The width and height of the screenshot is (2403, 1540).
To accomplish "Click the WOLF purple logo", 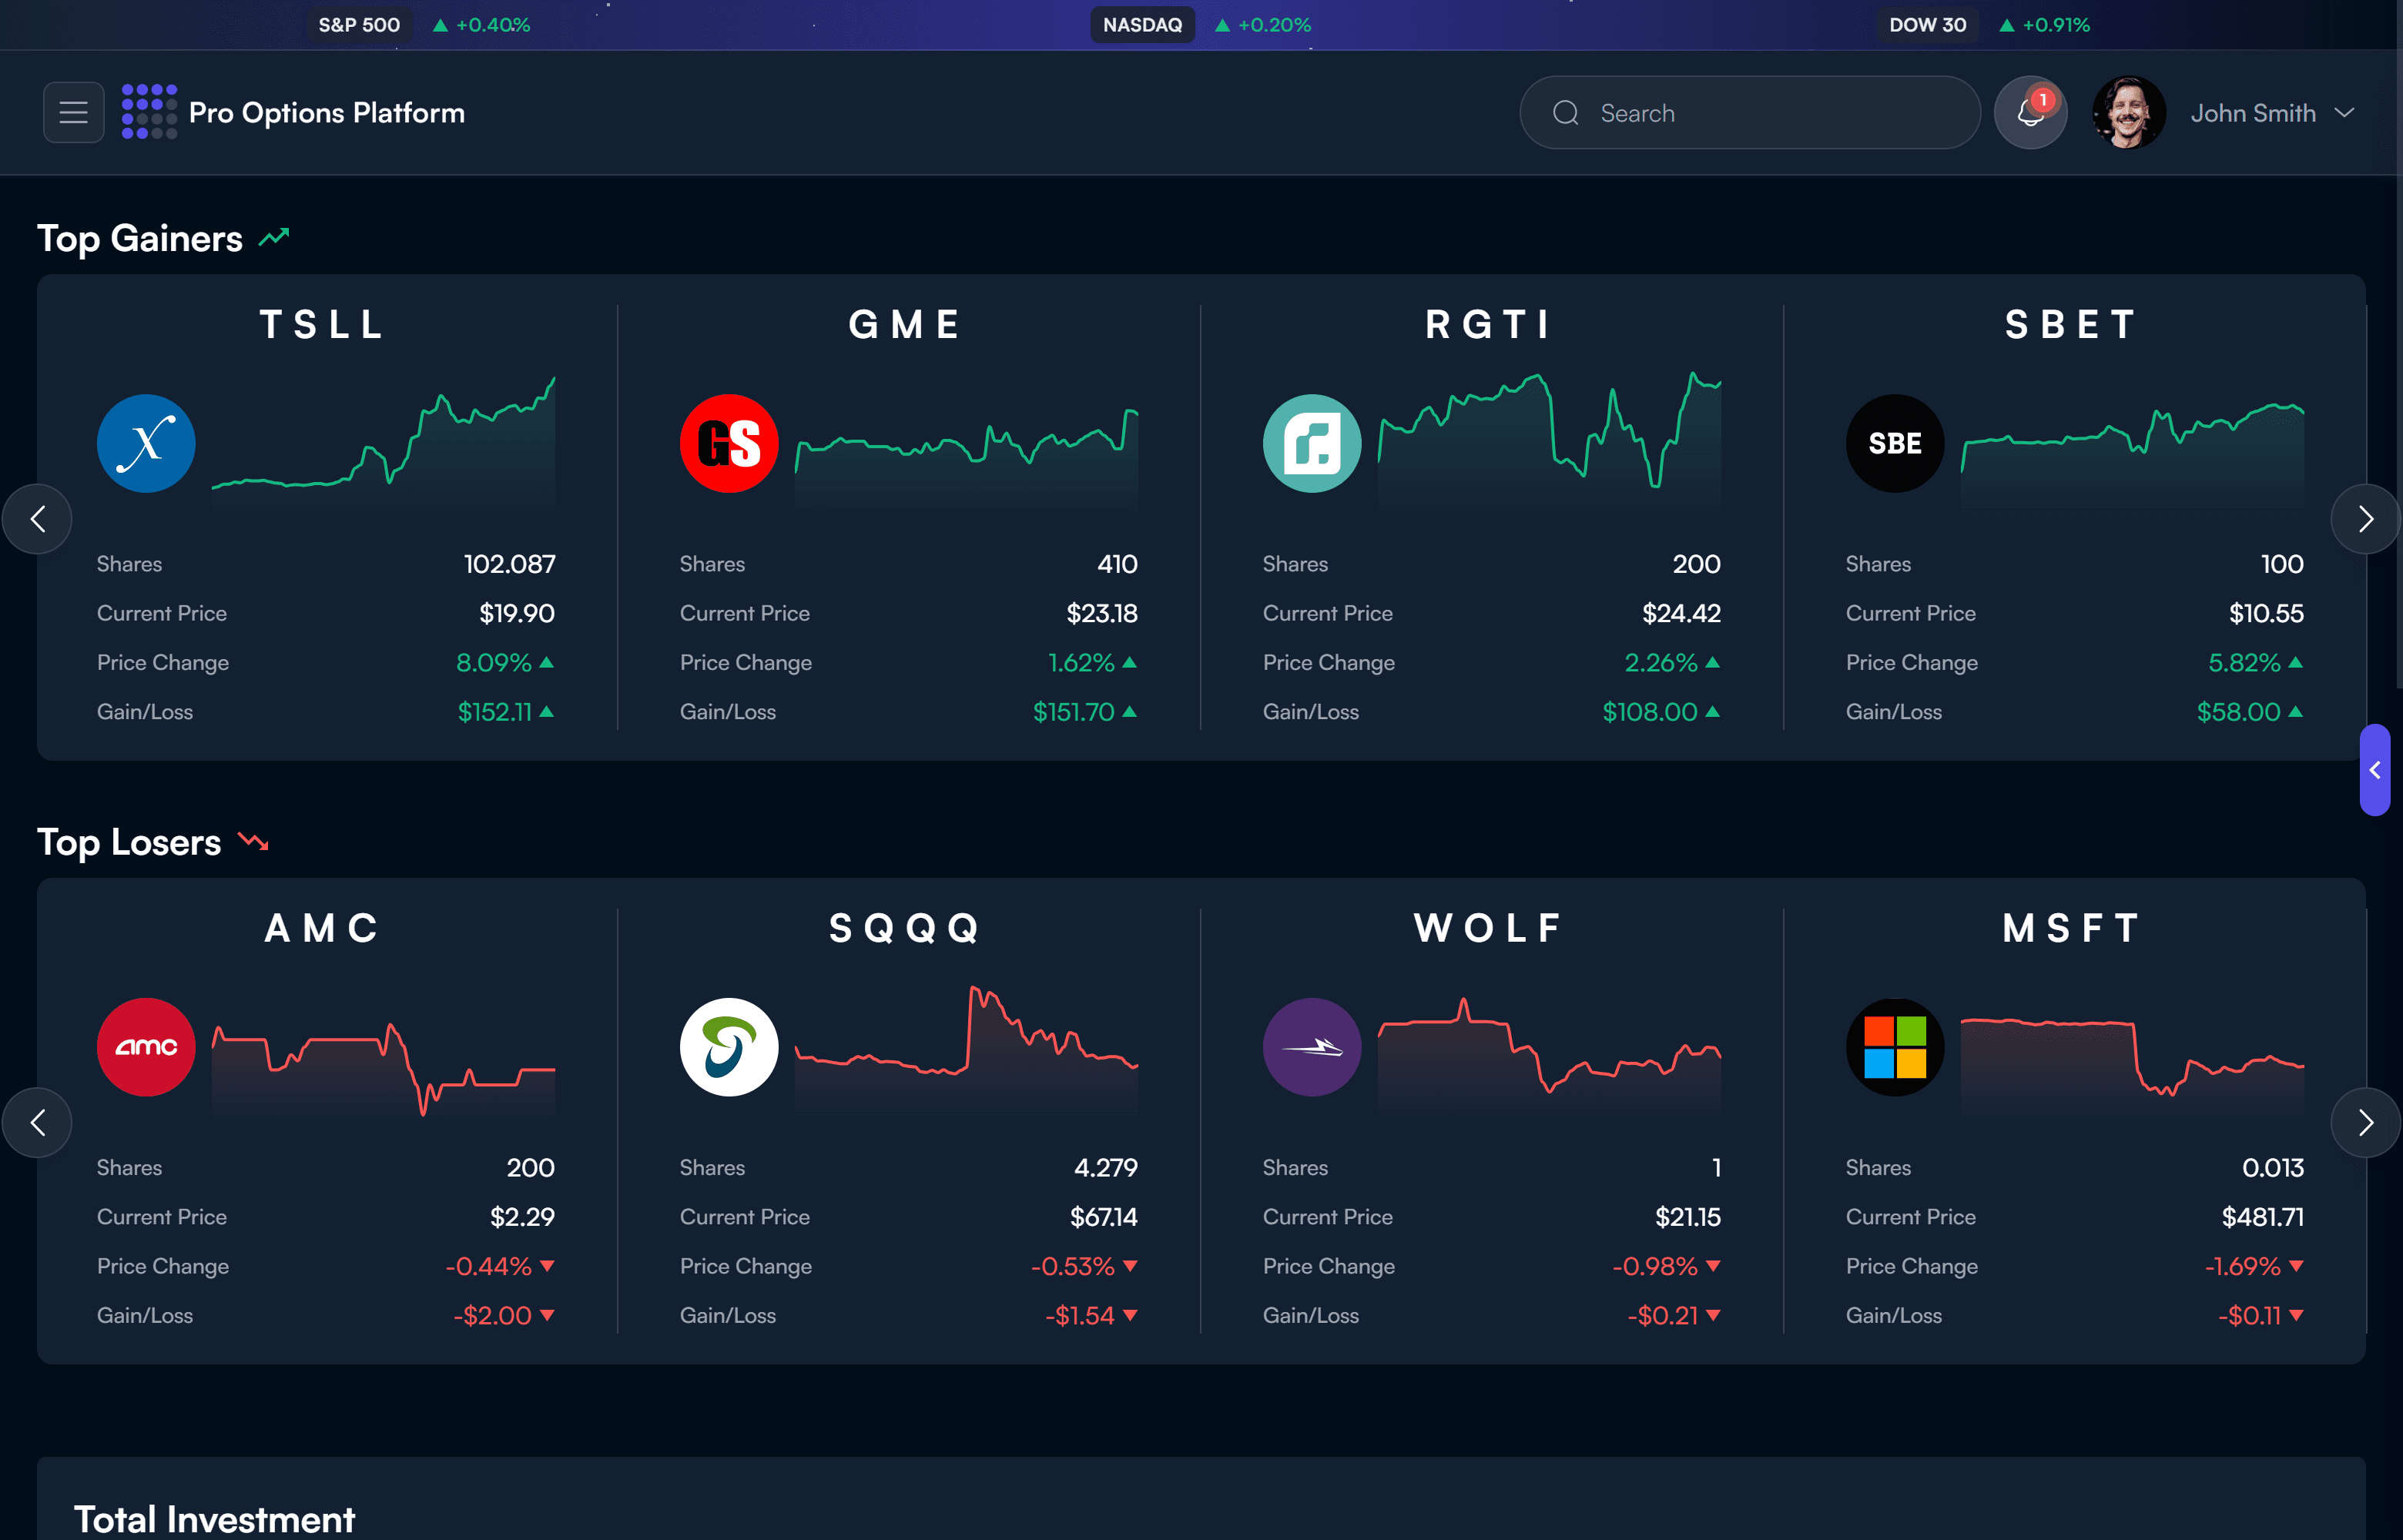I will point(1312,1047).
